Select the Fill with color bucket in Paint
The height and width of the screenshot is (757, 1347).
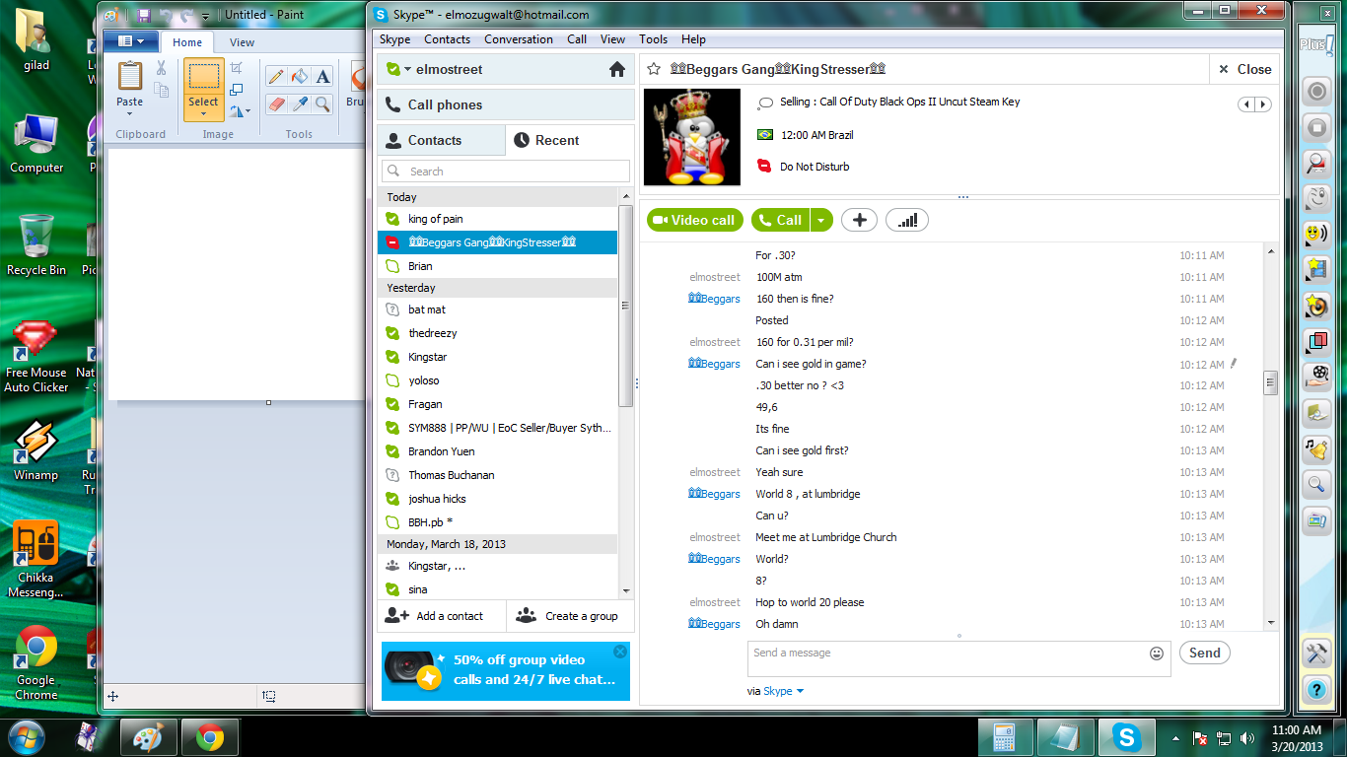[300, 77]
